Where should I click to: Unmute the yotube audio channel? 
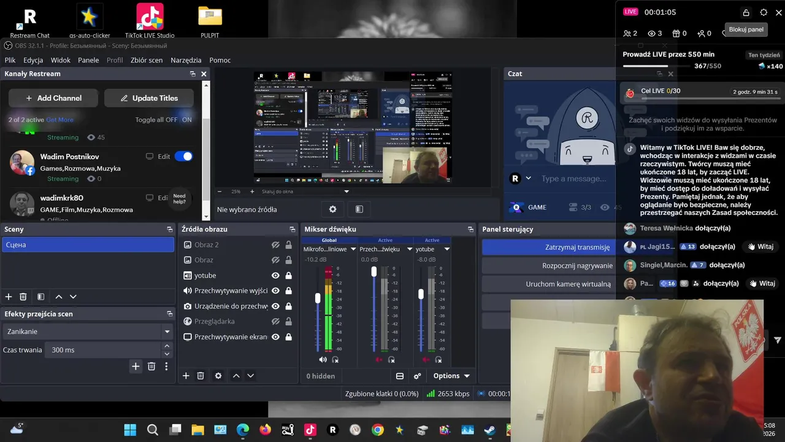pos(427,360)
